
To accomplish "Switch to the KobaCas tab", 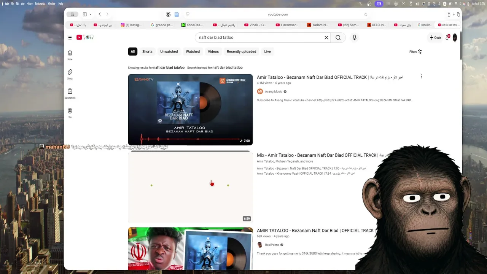I will point(193,25).
